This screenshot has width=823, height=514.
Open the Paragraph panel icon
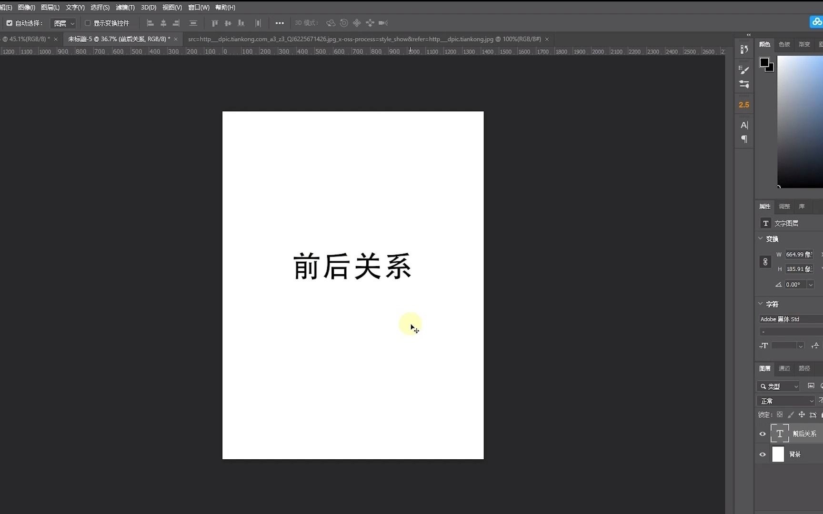coord(744,139)
